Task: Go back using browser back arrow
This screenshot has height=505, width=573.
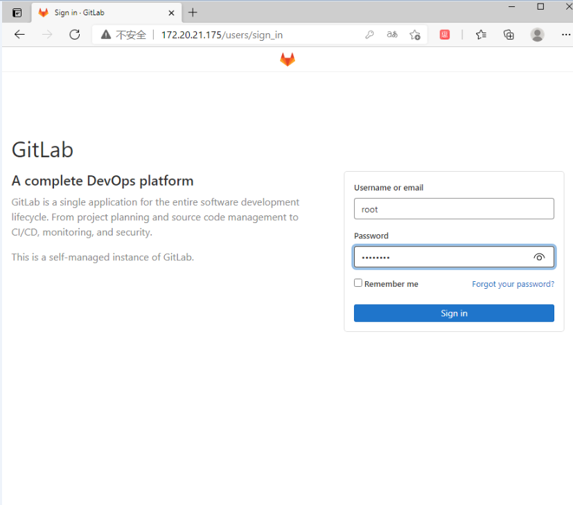Action: [x=19, y=35]
